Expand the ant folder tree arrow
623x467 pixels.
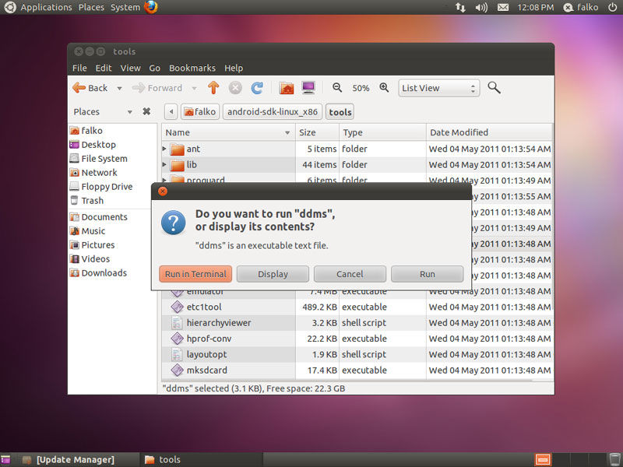164,149
